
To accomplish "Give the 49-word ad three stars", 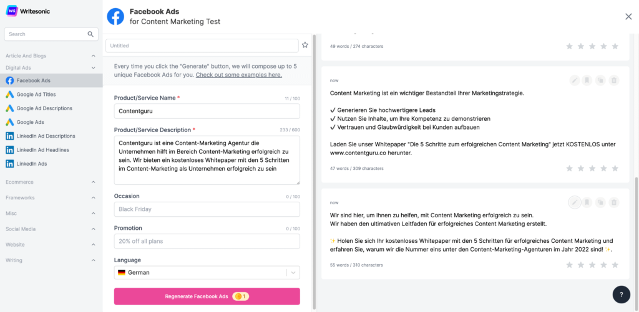I will tap(593, 46).
